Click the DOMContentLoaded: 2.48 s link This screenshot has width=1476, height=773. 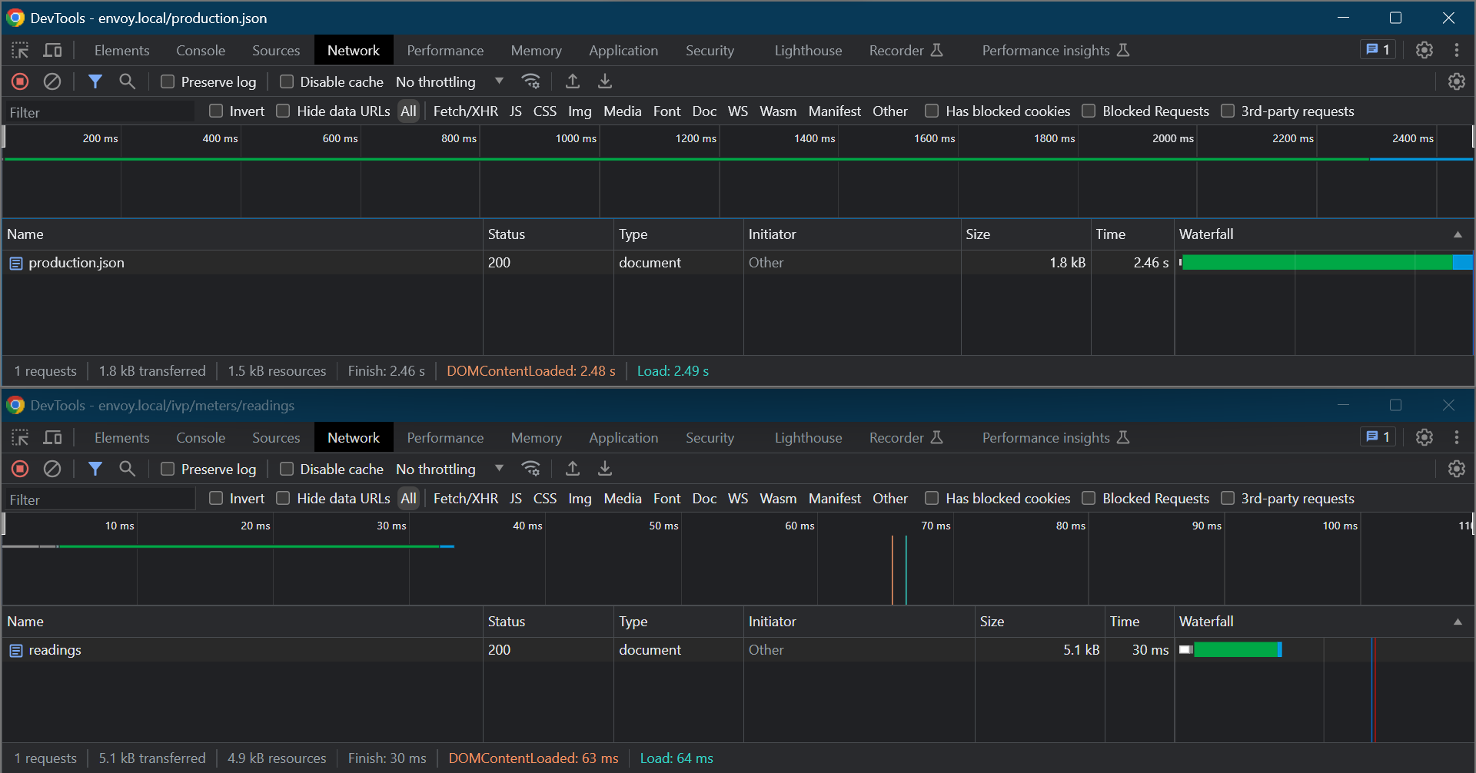point(530,370)
